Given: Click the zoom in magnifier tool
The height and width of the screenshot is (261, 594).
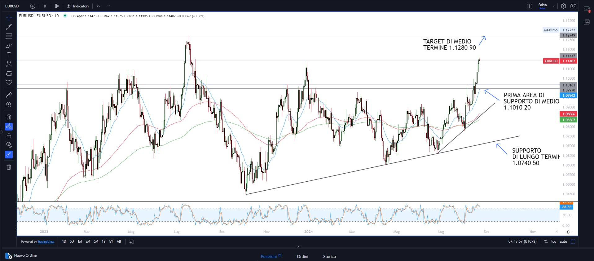Looking at the screenshot, I should [9, 105].
